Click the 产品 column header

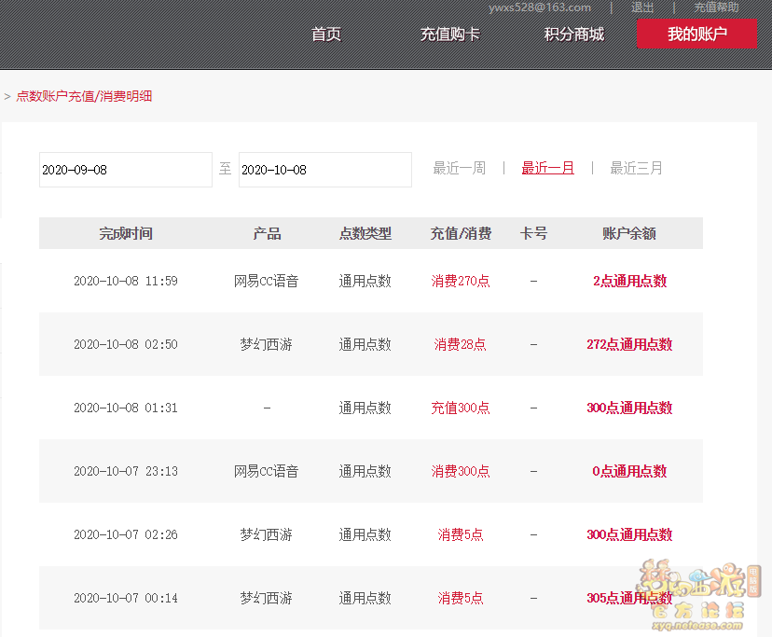tap(267, 233)
